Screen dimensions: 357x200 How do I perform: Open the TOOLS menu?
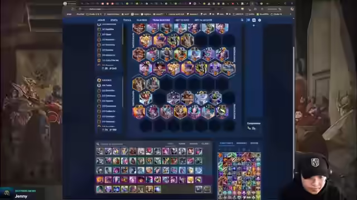[x=127, y=20]
